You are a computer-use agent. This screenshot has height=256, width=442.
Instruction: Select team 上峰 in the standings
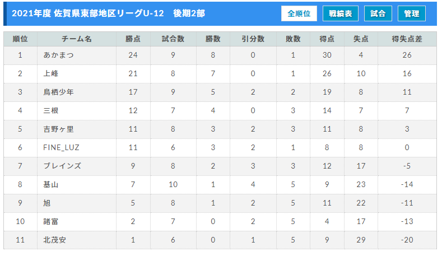pyautogui.click(x=51, y=73)
